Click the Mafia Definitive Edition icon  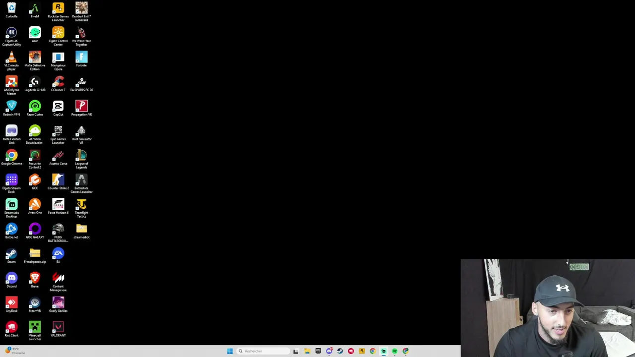click(x=35, y=61)
